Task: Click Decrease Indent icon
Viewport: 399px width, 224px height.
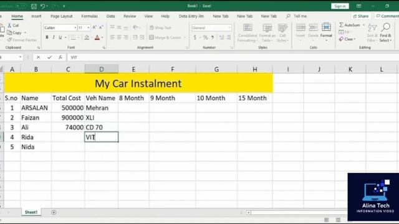Action: [x=135, y=37]
